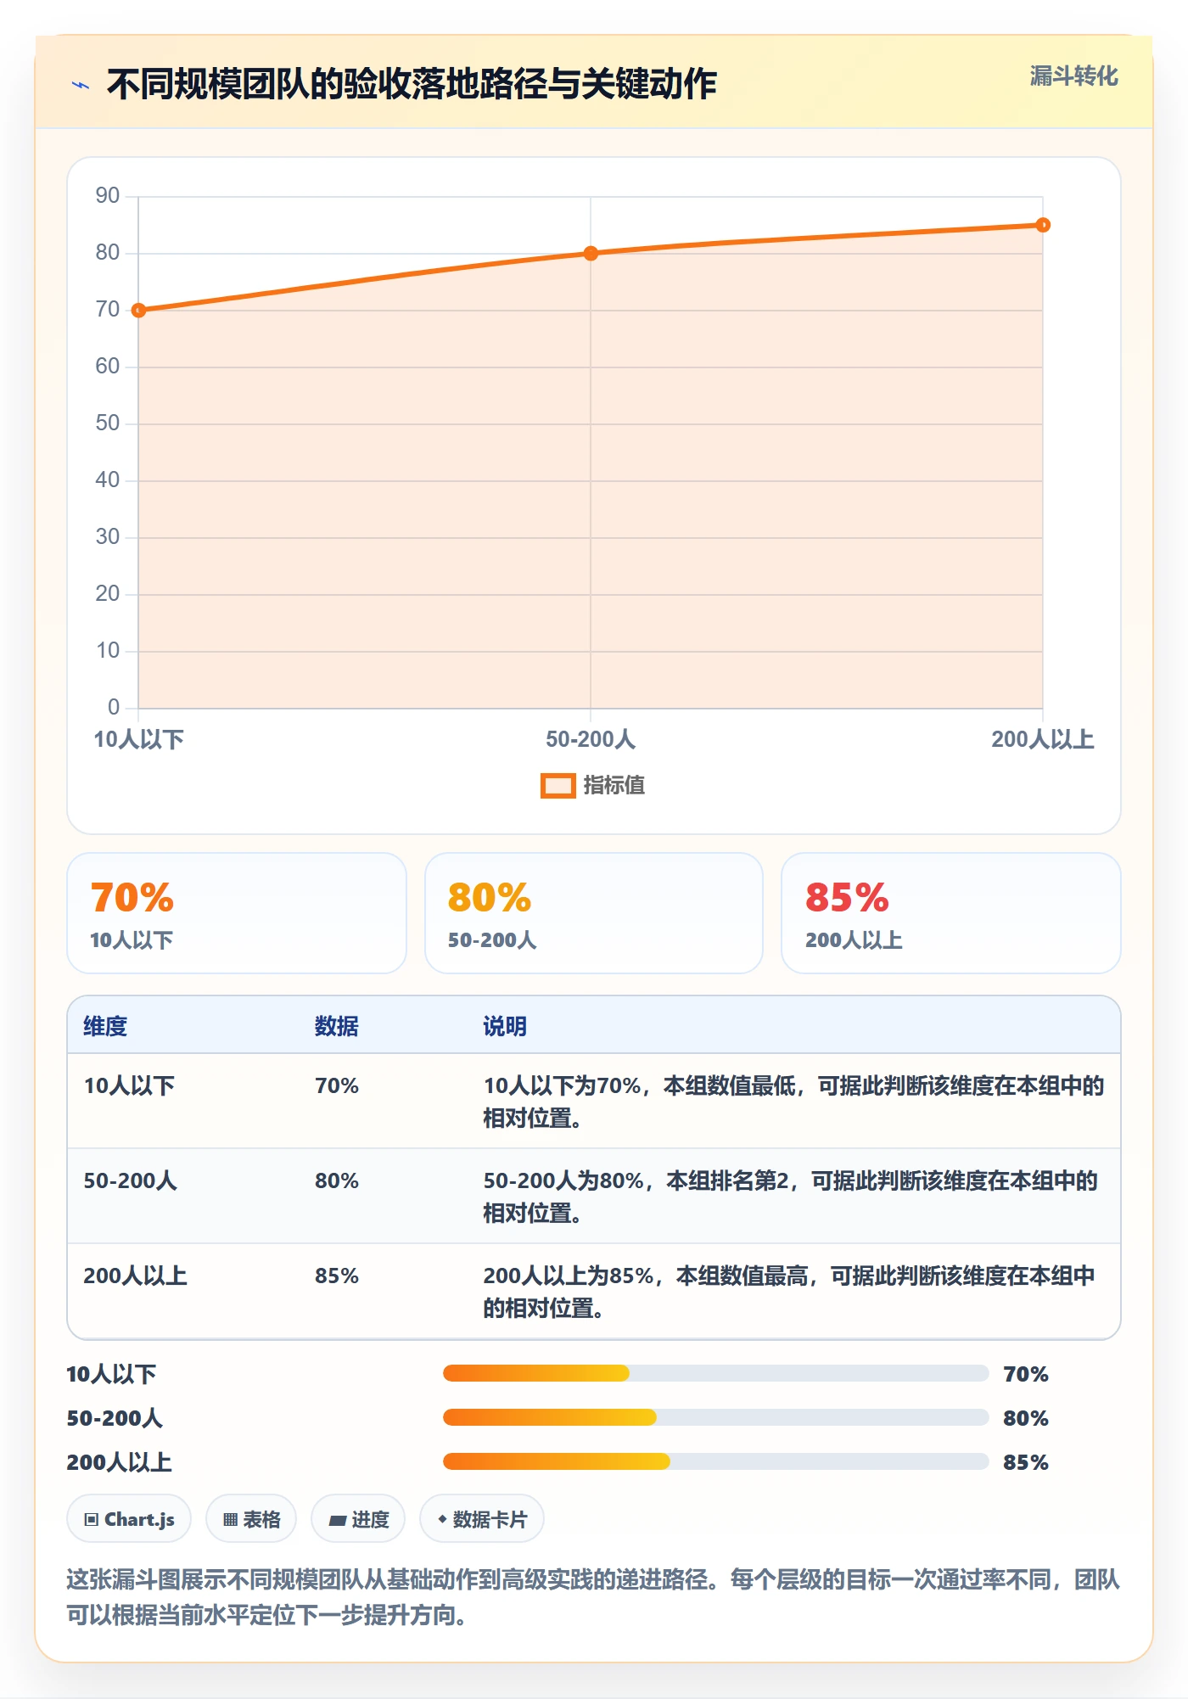This screenshot has height=1699, width=1188.
Task: Open the 85% data card
Action: click(x=951, y=913)
